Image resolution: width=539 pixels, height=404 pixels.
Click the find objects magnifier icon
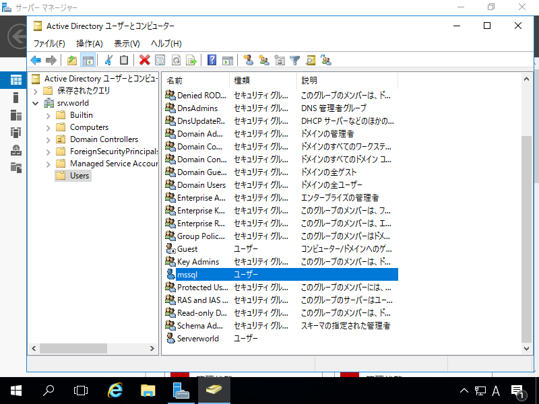tap(311, 61)
